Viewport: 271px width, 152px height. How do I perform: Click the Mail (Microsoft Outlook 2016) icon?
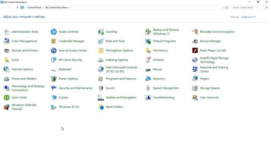coord(101,69)
